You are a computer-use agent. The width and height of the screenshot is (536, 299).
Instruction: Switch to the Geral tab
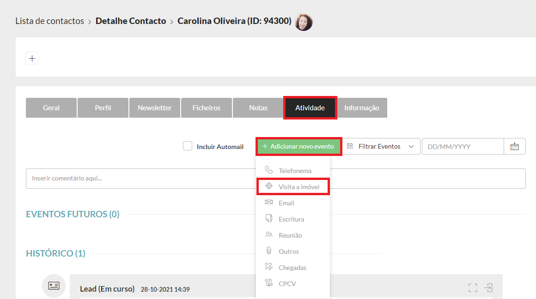pos(51,108)
